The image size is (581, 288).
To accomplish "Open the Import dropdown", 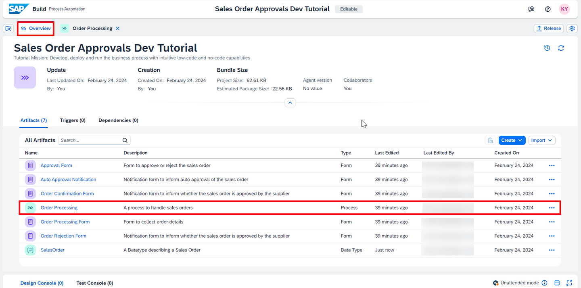I will 542,140.
